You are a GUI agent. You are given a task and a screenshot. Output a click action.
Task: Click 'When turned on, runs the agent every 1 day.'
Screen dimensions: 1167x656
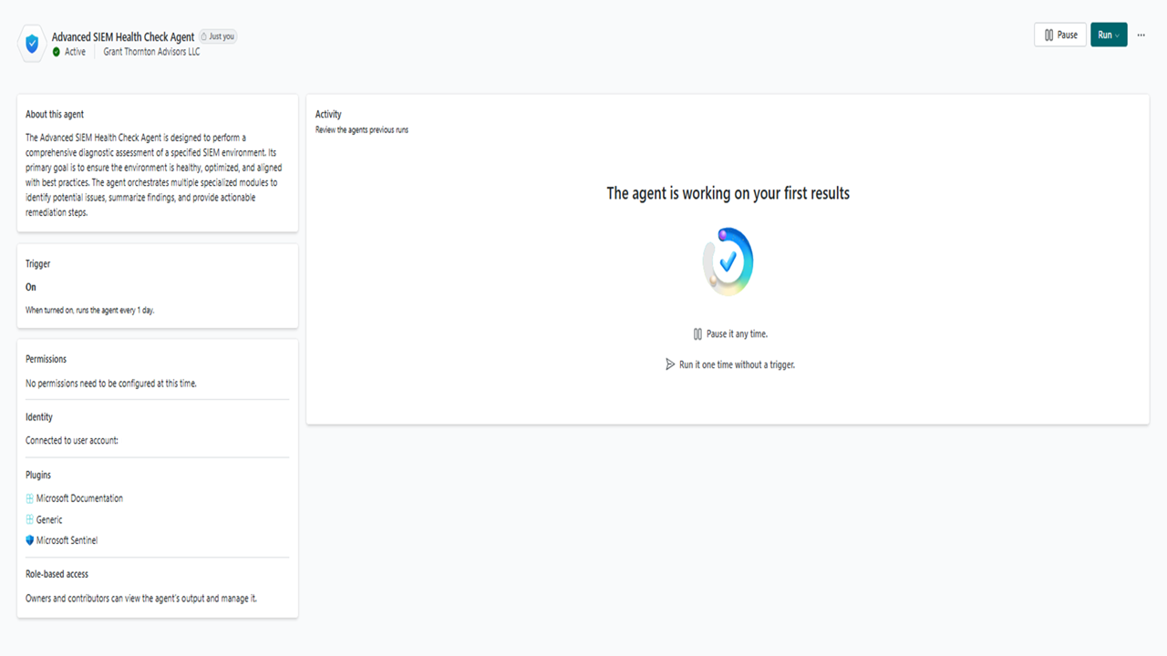[x=90, y=311]
